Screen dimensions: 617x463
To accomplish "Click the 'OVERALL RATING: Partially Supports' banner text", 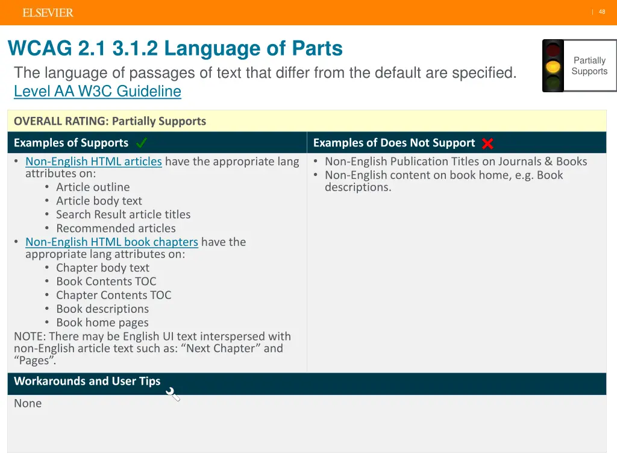I will 110,121.
